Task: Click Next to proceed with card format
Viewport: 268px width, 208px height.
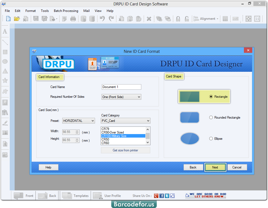Action: point(215,167)
